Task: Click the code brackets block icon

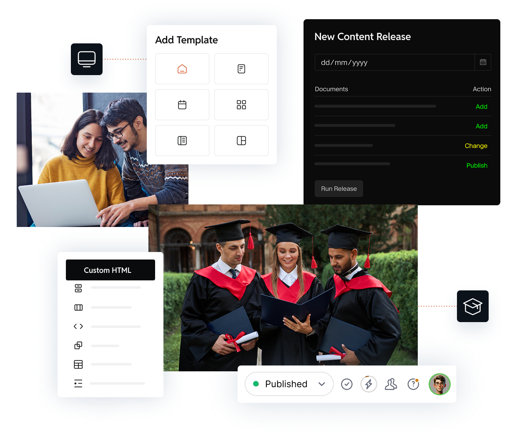Action: click(x=78, y=326)
